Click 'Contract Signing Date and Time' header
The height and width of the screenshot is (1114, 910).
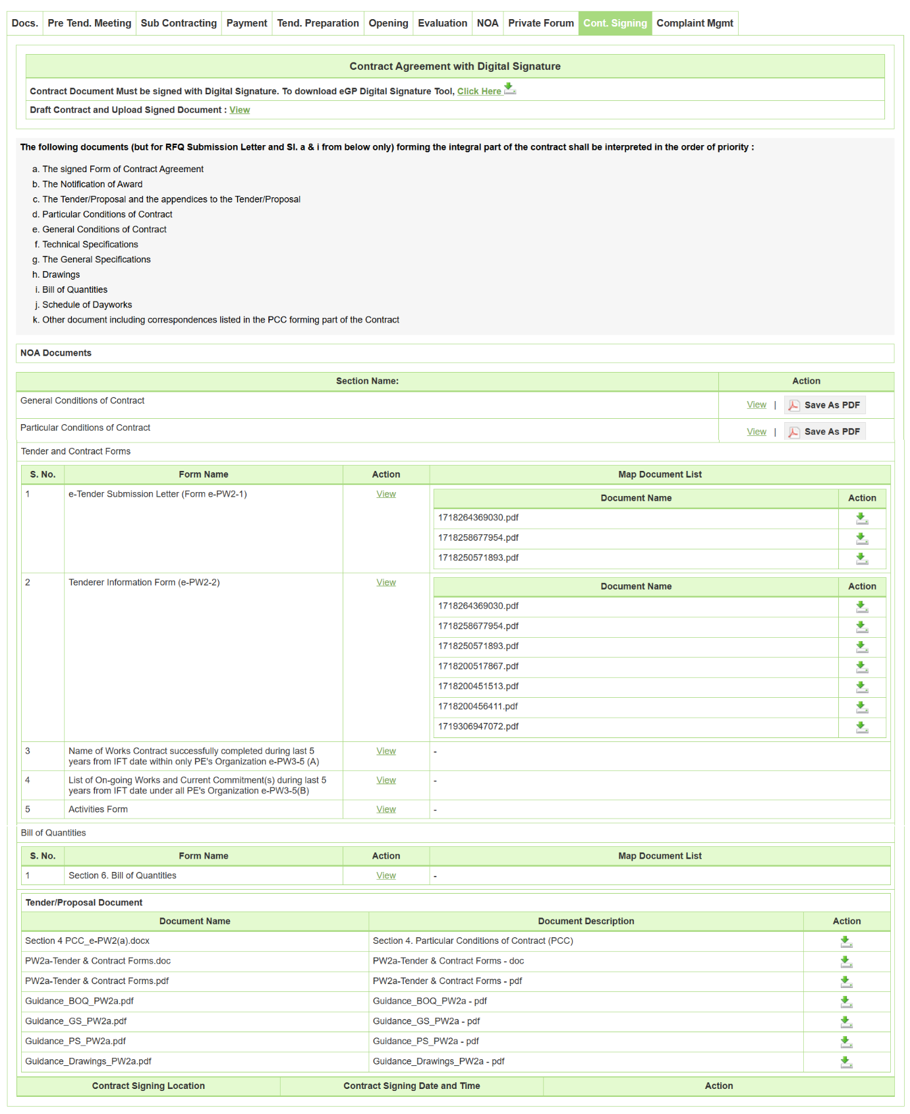[412, 1086]
